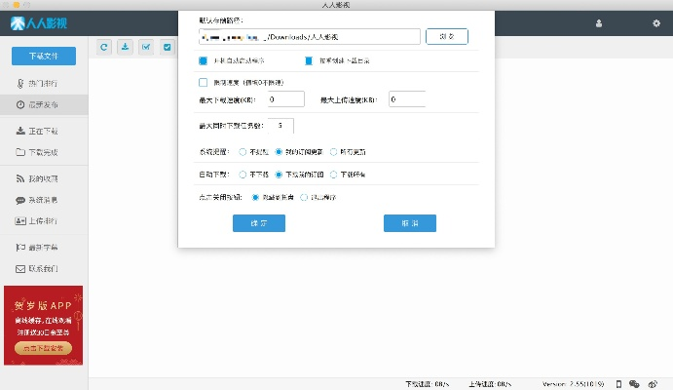The width and height of the screenshot is (673, 390).
Task: Click the 确定 confirm button
Action: coord(258,223)
